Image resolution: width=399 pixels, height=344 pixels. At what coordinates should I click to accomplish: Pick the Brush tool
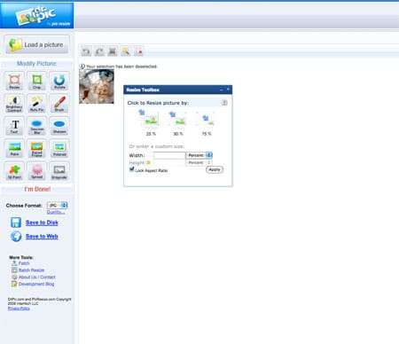[59, 103]
